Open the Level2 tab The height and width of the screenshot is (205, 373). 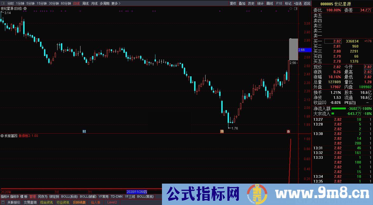[x=112, y=202]
